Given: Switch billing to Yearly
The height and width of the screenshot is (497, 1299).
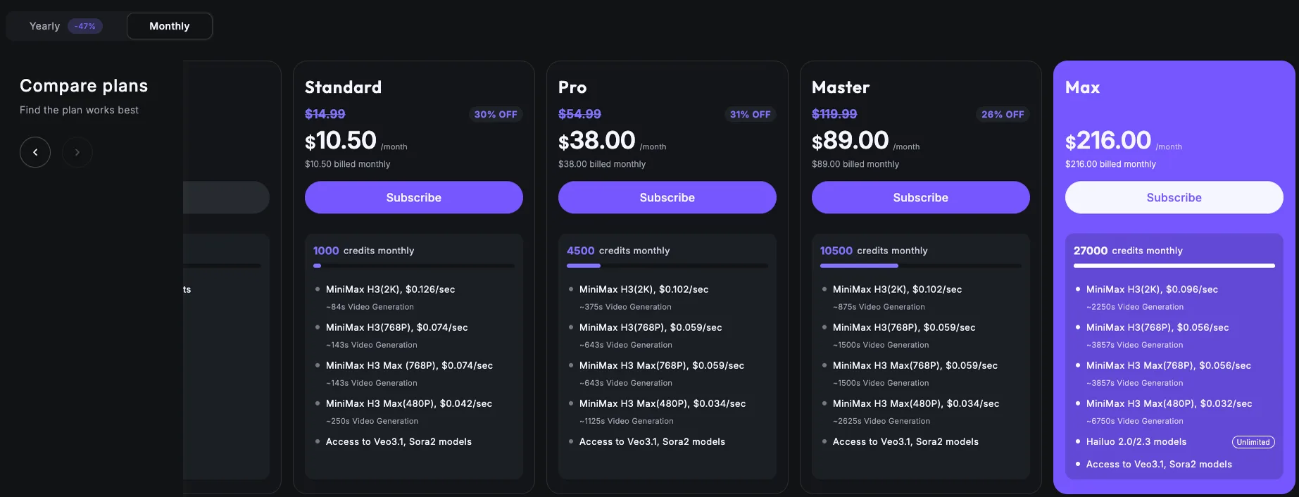Looking at the screenshot, I should point(65,26).
